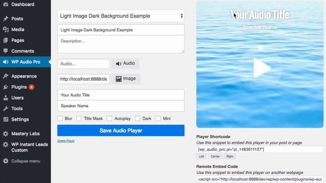Select the Player Shortcode text box
The height and width of the screenshot is (183, 326).
[260, 149]
